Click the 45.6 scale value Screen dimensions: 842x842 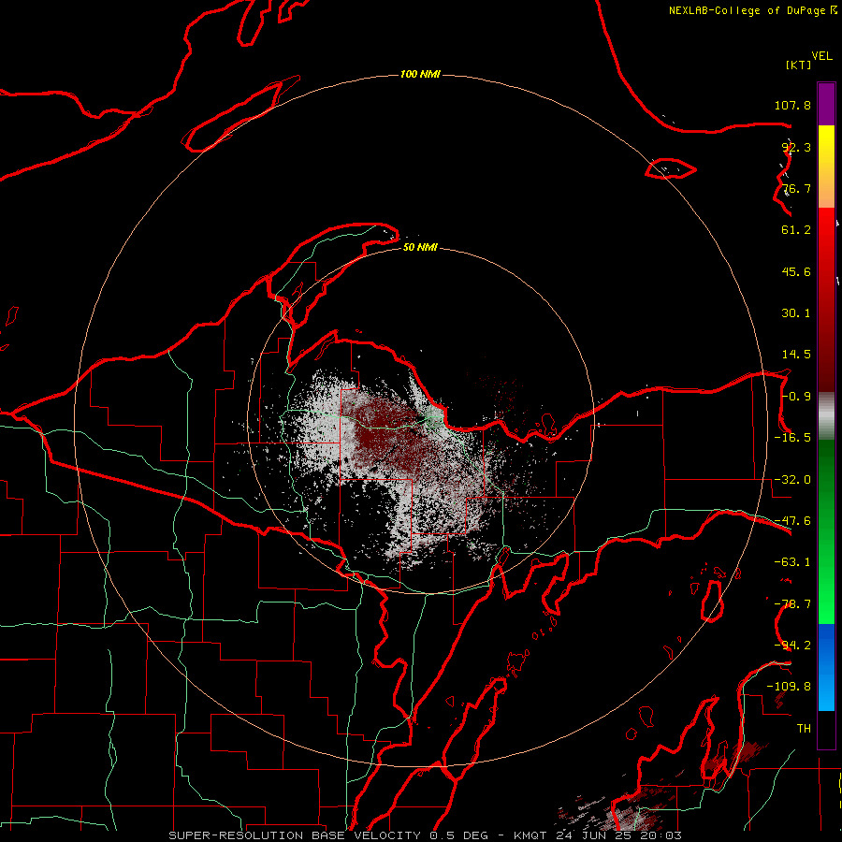coord(796,271)
